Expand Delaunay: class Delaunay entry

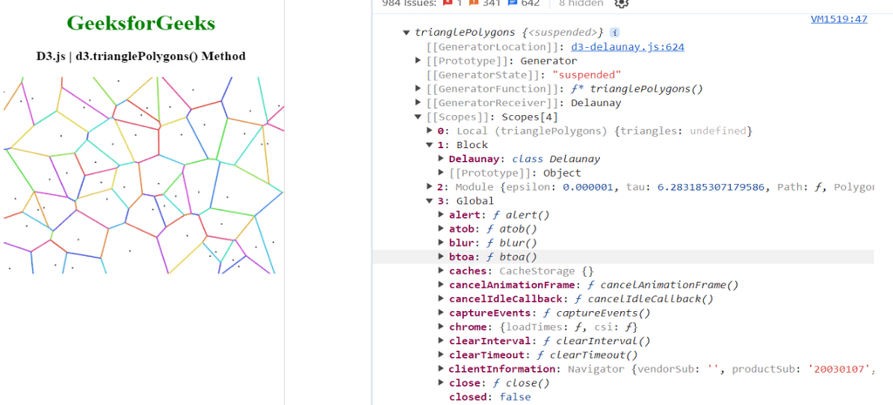point(441,159)
